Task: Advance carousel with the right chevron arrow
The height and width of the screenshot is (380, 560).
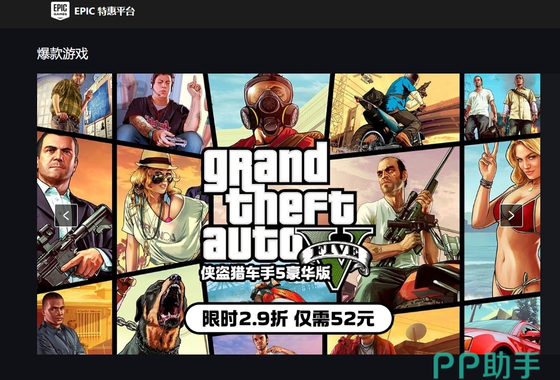Action: pos(511,215)
